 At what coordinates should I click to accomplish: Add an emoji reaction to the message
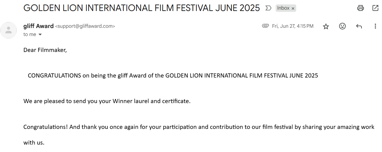pos(342,26)
